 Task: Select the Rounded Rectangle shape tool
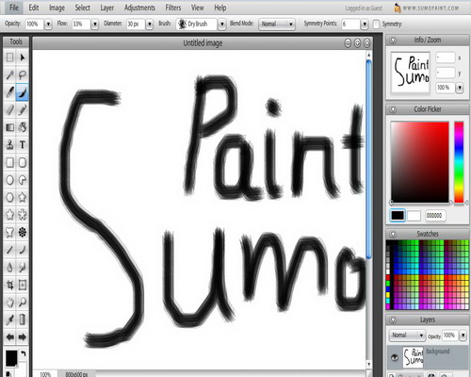coord(23,162)
